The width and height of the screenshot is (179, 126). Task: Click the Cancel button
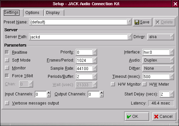164,117
